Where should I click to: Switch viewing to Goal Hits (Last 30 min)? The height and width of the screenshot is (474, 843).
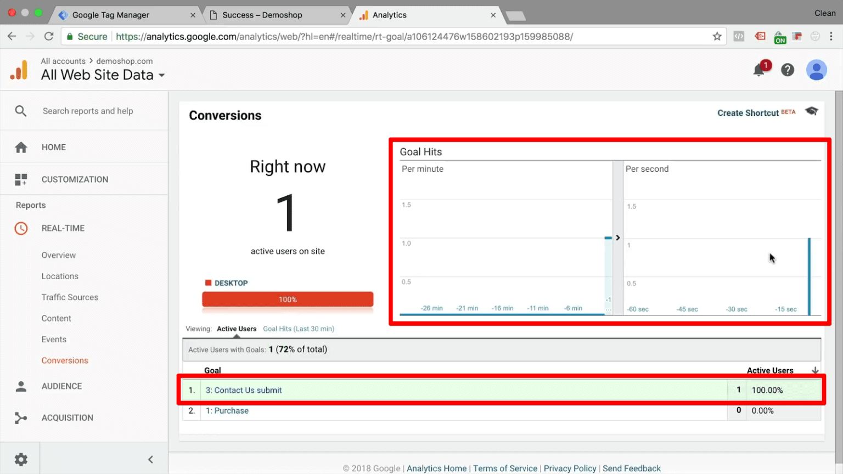coord(299,329)
